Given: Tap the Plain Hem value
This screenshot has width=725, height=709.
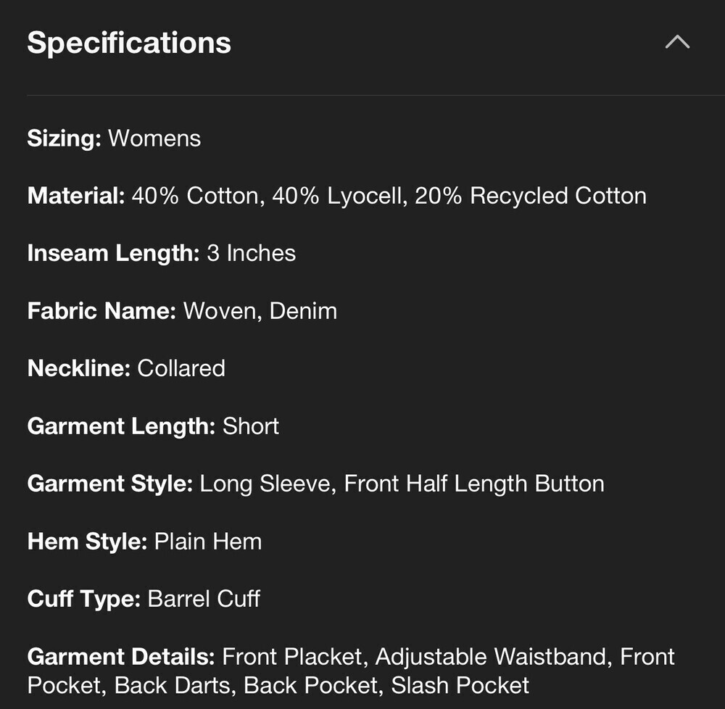Looking at the screenshot, I should (x=208, y=542).
